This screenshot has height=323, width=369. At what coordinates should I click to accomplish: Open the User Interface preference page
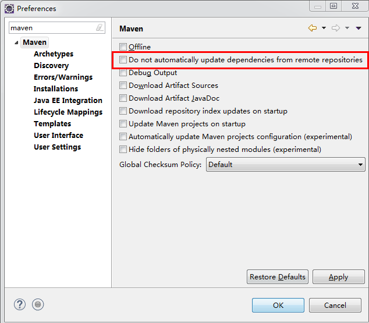58,135
